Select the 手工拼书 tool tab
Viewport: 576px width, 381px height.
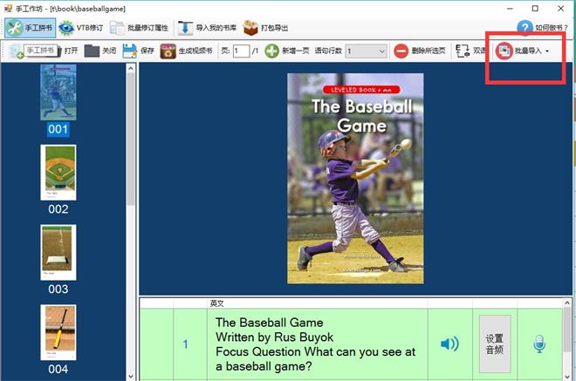point(31,28)
